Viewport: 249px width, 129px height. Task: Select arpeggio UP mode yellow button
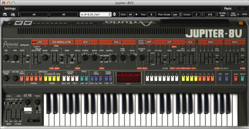(x=46, y=78)
